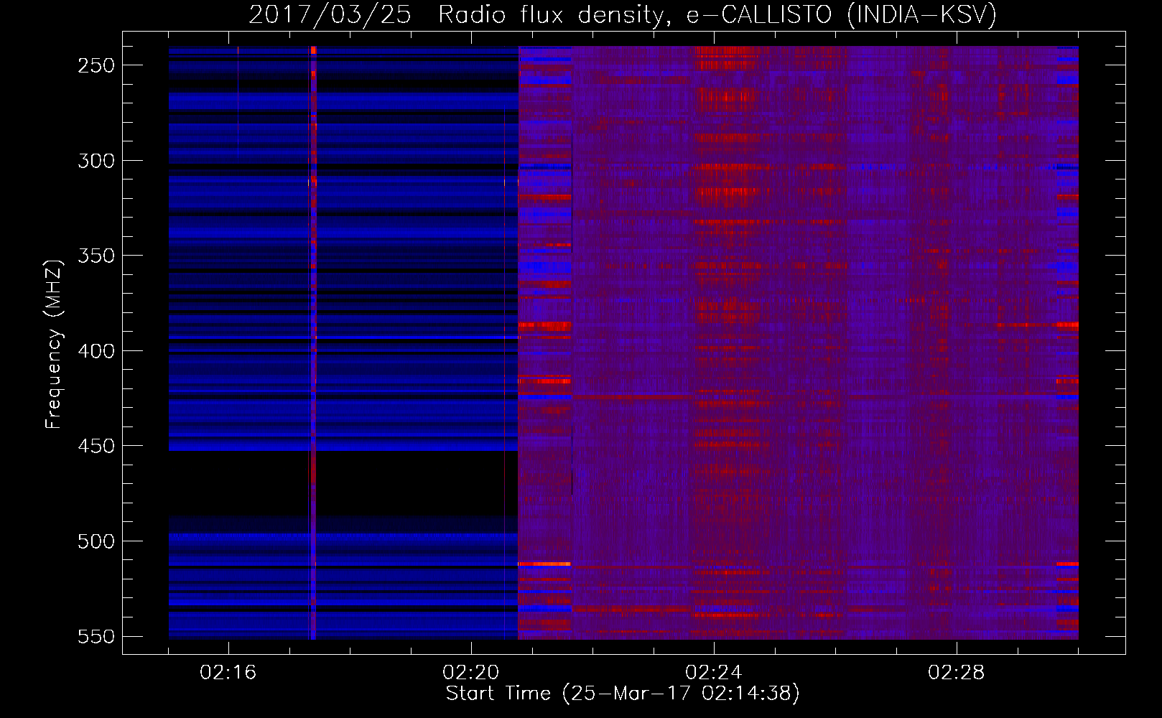The image size is (1162, 718).
Task: Click the 02:24 time tick label
Action: [x=714, y=673]
